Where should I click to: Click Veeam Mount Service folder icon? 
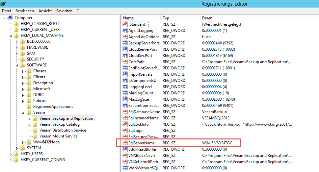tap(35, 136)
